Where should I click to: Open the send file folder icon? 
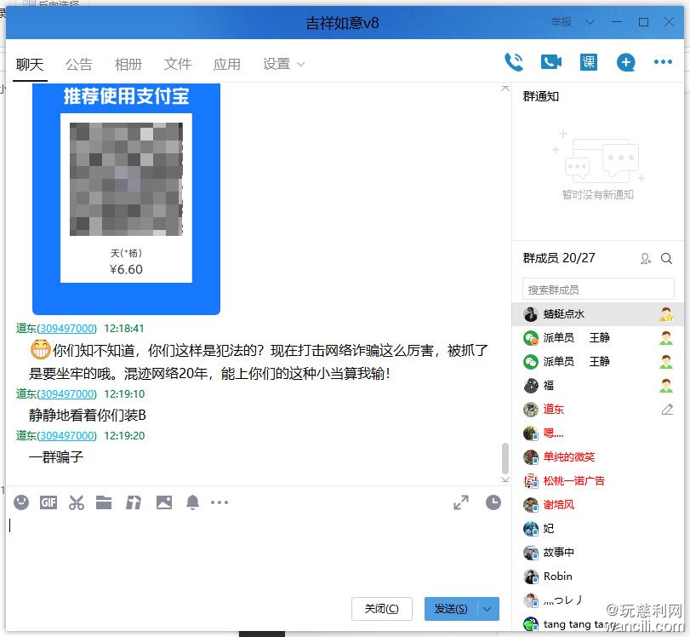tap(104, 502)
